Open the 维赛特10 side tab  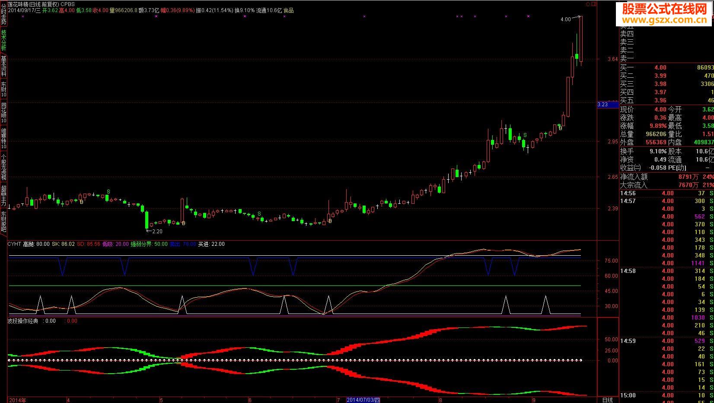[3, 138]
